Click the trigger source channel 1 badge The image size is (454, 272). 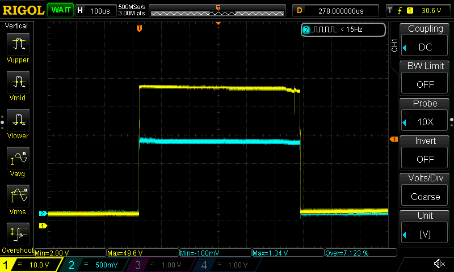pos(410,11)
